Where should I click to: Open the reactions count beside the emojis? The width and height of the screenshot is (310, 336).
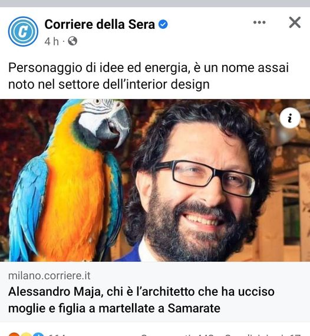click(56, 335)
